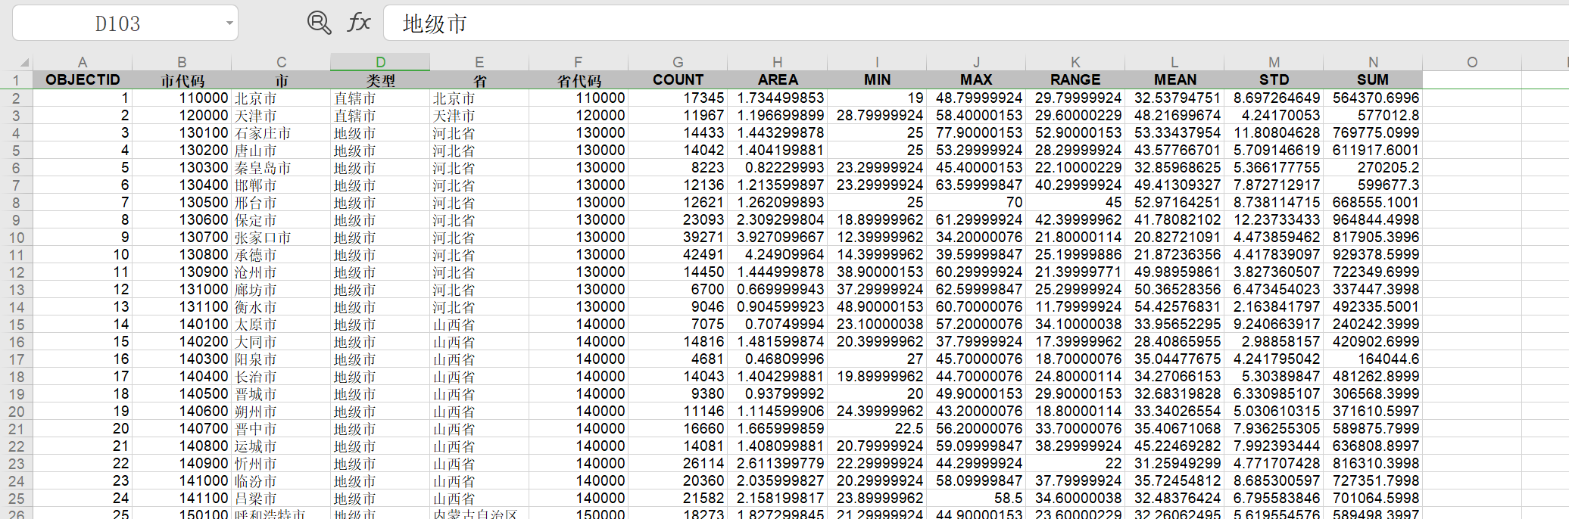
Task: Click the 类型 header cell
Action: [x=380, y=80]
